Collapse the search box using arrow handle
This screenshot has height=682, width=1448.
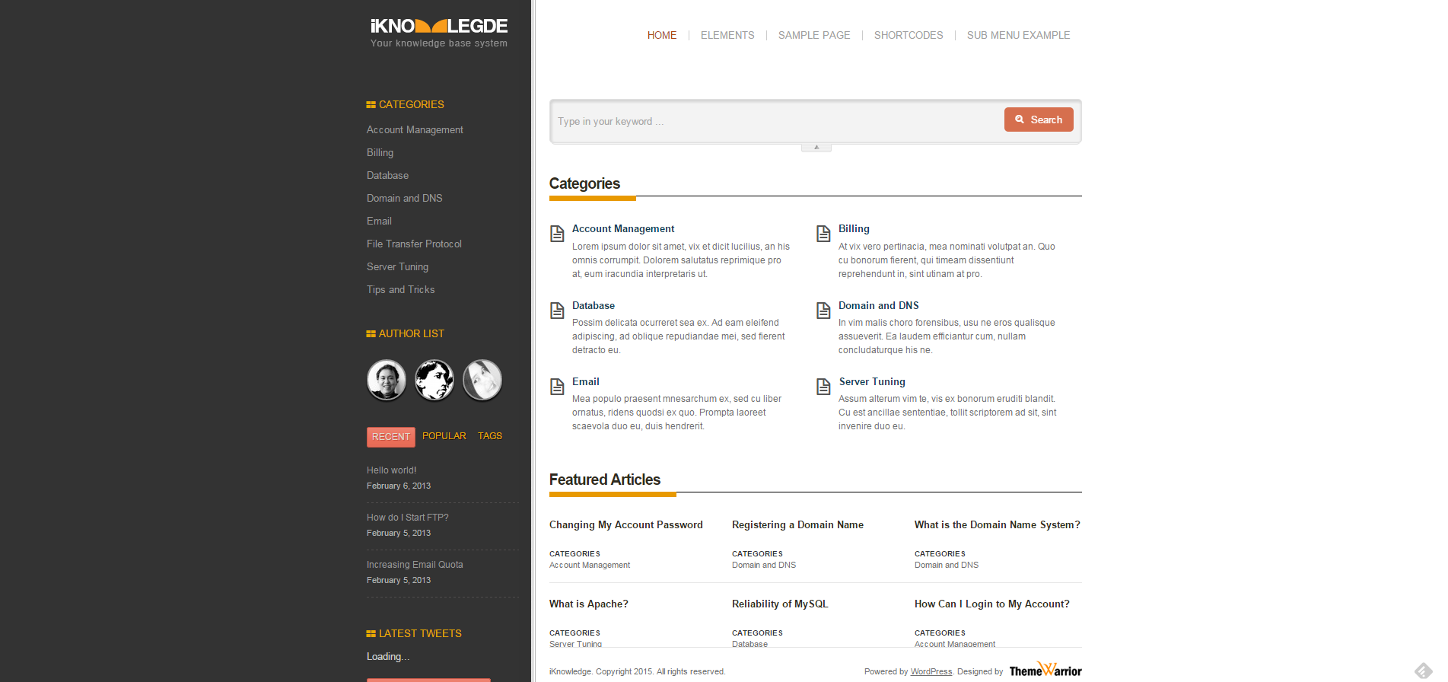point(816,148)
